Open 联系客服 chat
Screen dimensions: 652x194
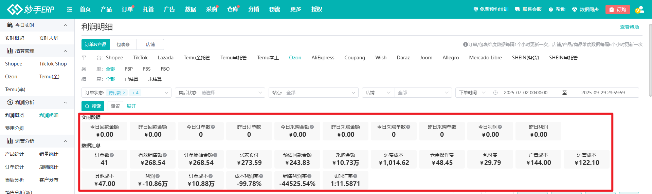pos(528,9)
